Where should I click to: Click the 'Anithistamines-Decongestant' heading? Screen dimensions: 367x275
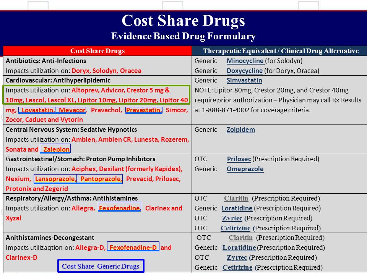50,238
